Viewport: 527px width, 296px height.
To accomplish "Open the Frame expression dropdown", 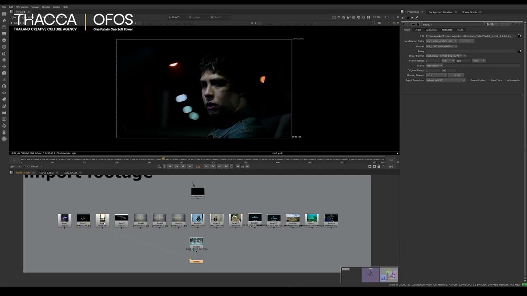I will pyautogui.click(x=434, y=66).
